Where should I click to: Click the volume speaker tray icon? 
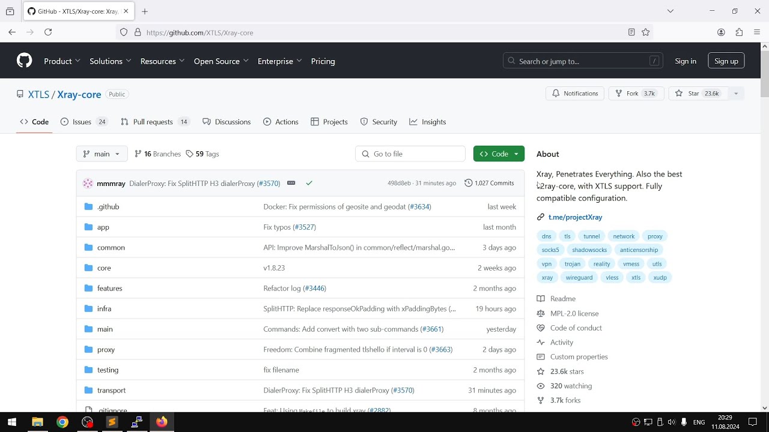[671, 422]
